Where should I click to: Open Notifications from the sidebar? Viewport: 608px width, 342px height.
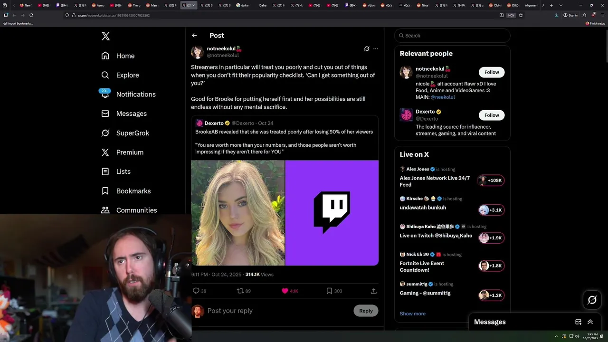pyautogui.click(x=128, y=94)
